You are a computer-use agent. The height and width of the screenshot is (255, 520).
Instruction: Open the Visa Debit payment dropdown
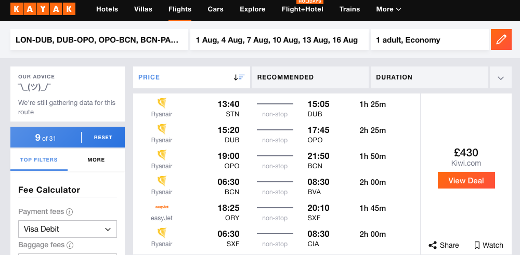68,229
